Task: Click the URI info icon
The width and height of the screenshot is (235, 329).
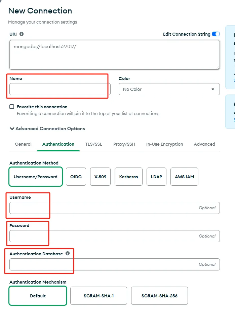Action: pos(22,34)
